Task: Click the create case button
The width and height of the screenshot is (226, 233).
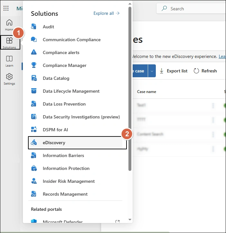Action: [x=140, y=71]
